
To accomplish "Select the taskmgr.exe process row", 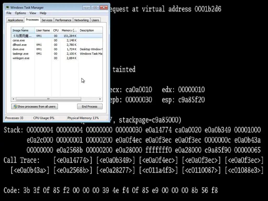I will point(57,54).
